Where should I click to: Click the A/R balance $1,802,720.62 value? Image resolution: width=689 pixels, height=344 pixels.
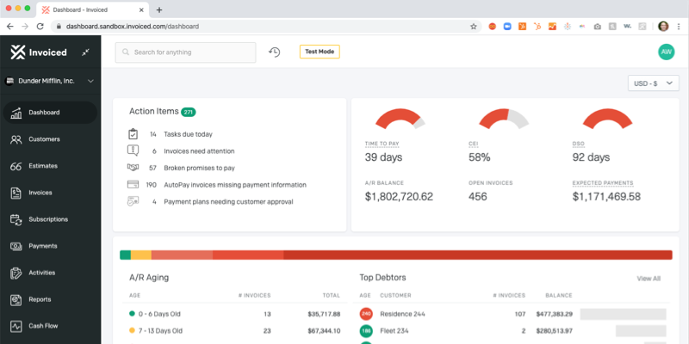tap(399, 197)
